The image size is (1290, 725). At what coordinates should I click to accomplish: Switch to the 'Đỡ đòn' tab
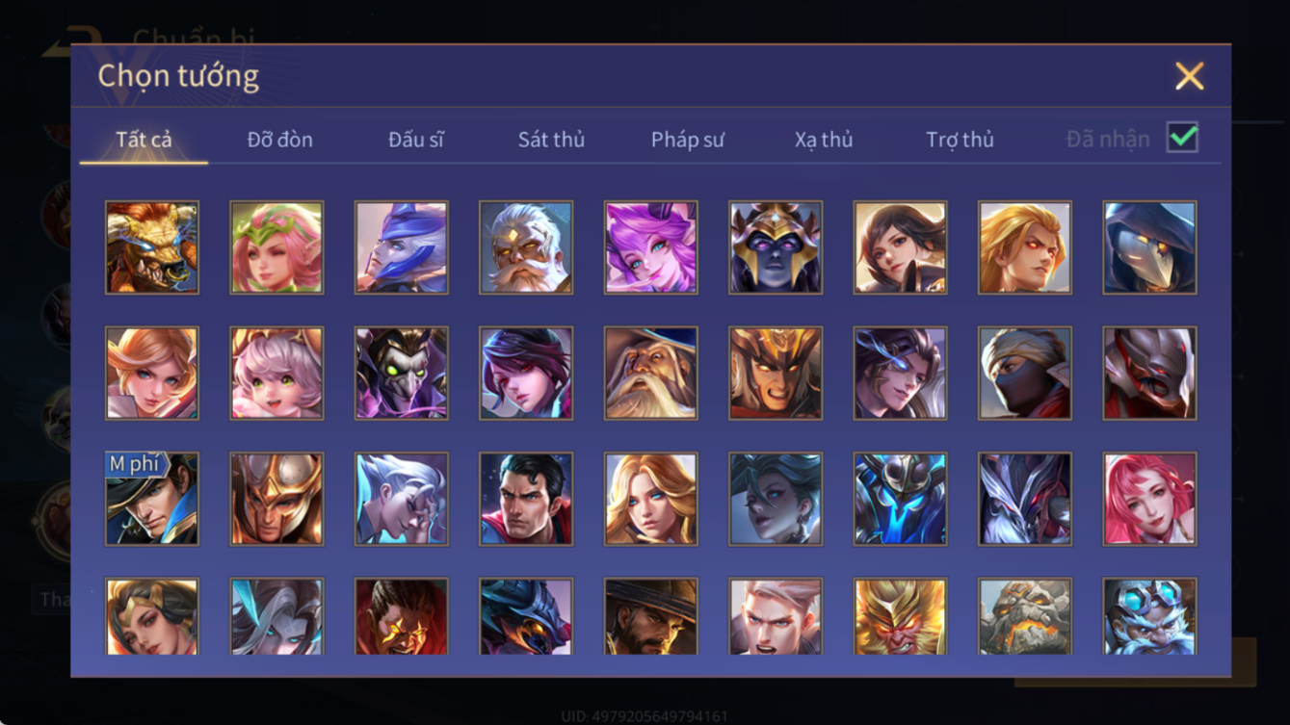click(280, 140)
